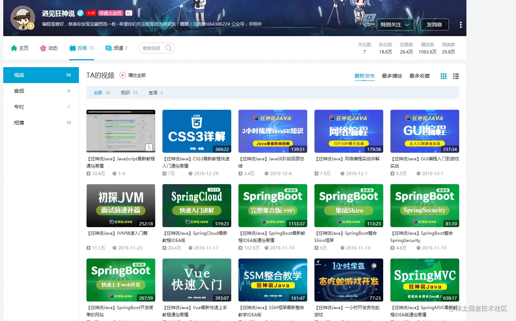Image resolution: width=516 pixels, height=321 pixels.
Task: Open the Vue 快速入门 thumbnail
Action: pos(197,280)
